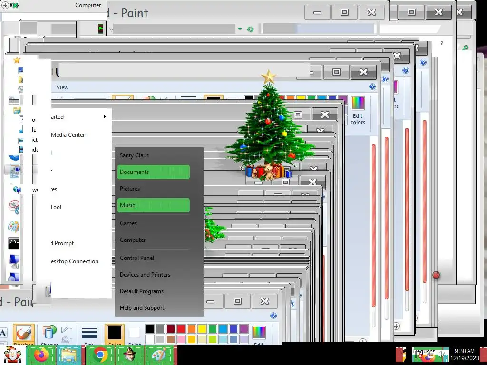Open the Shapes gallery in bottom Paint
This screenshot has width=487, height=365.
pos(49,335)
